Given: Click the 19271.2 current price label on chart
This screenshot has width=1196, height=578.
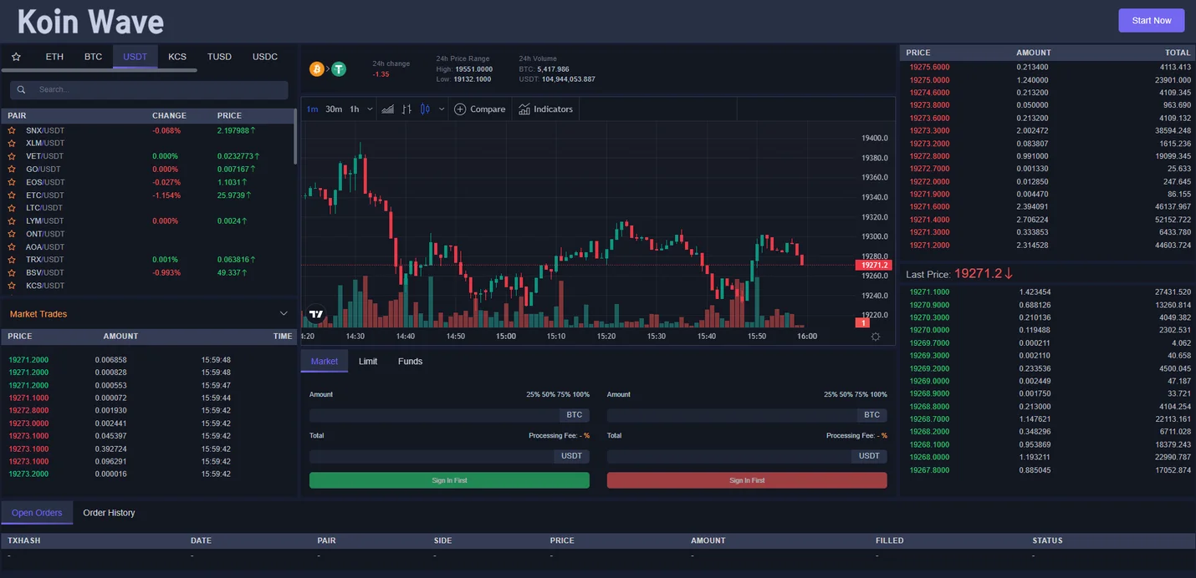Looking at the screenshot, I should [874, 266].
